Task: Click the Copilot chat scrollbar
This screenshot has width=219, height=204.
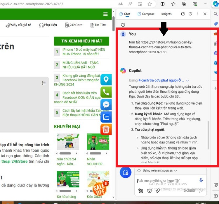Action: coord(208,135)
